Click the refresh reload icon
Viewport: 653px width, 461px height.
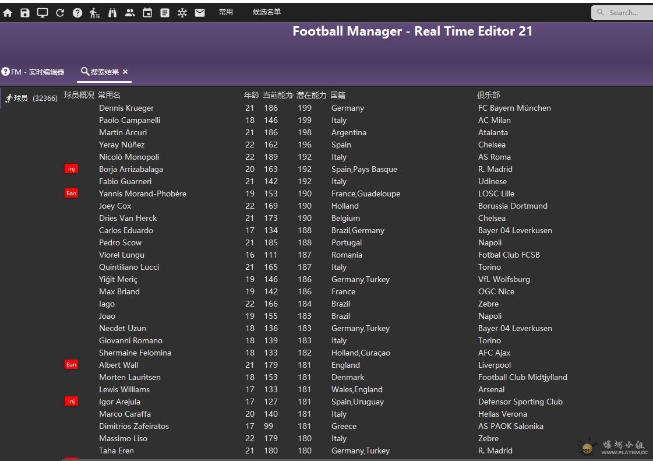[x=60, y=13]
